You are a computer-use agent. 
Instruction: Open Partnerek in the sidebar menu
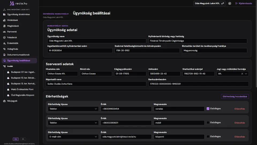click(x=12, y=32)
